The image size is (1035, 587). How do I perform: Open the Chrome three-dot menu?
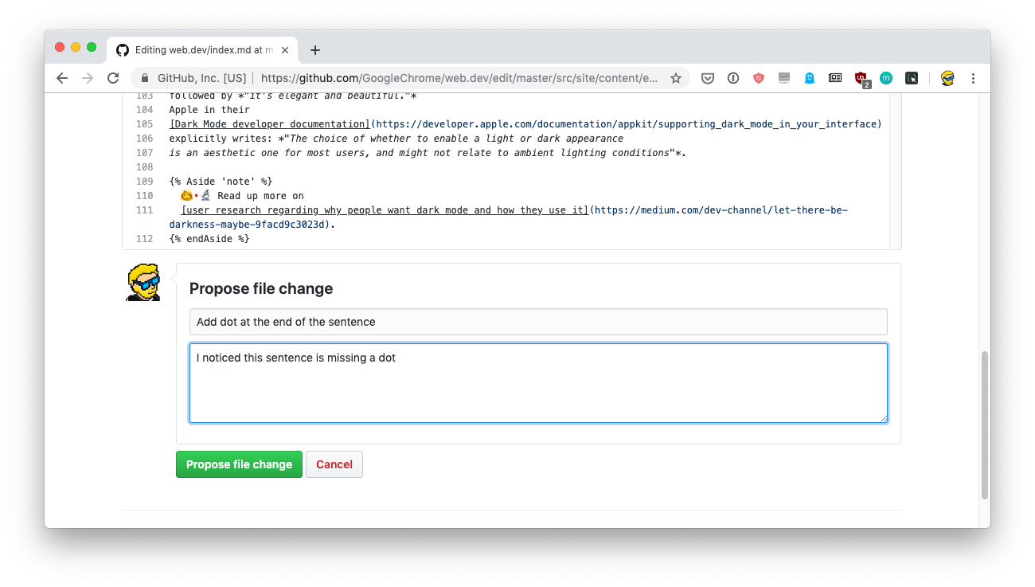pos(973,77)
